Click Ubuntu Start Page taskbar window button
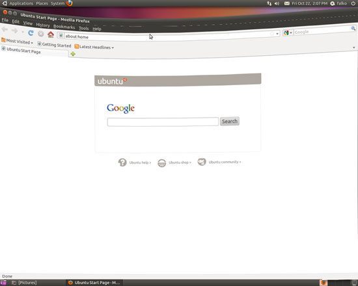Image resolution: width=358 pixels, height=286 pixels. point(94,283)
